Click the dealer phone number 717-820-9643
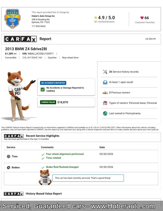 click(38, 26)
